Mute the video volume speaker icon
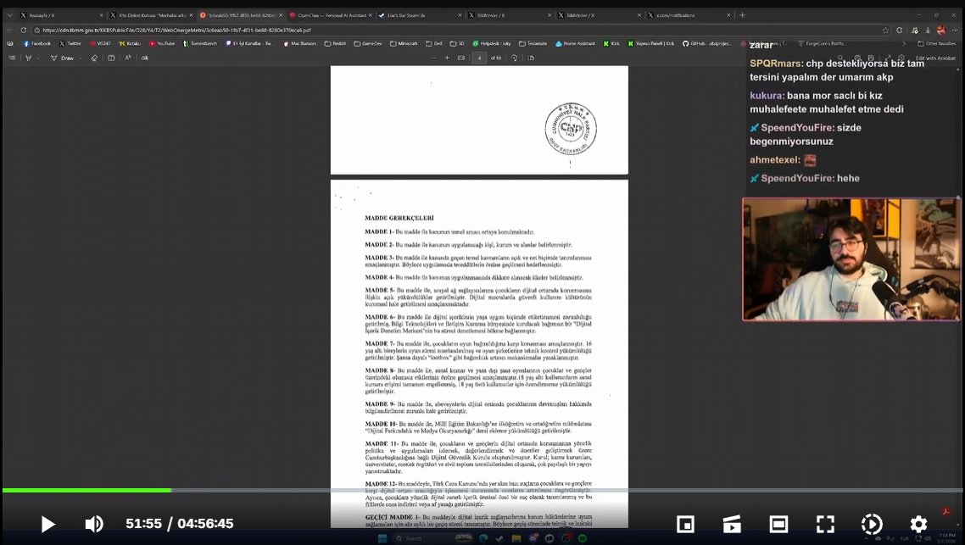 point(93,524)
